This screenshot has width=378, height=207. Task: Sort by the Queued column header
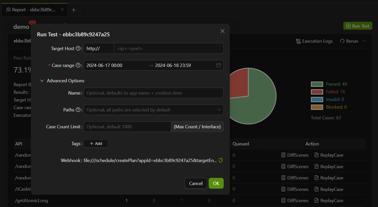tap(241, 144)
